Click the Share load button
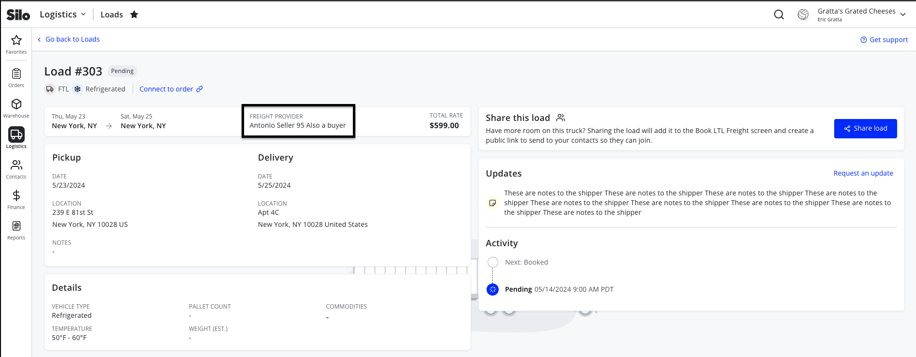Screen dimensions: 916x357 tap(865, 129)
